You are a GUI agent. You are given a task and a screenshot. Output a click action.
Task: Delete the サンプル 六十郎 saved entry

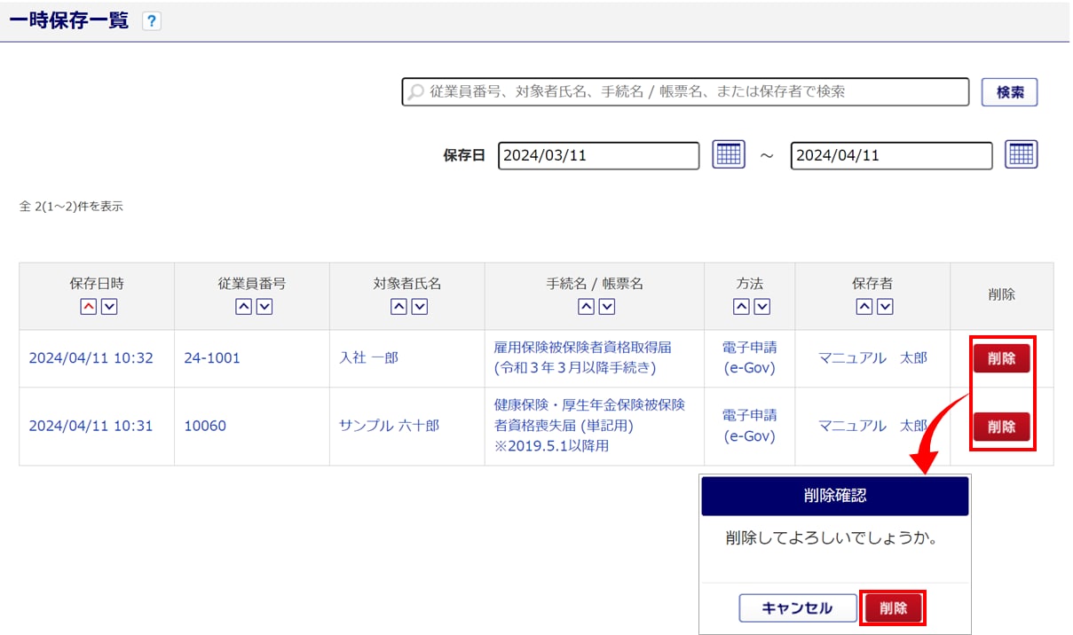tap(1001, 427)
